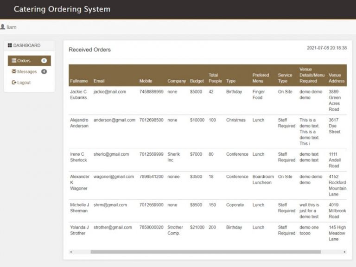
Task: Click the Dashboard grid icon
Action: coord(10,45)
